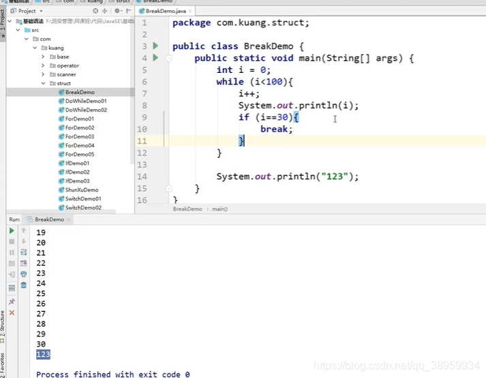Click BreakDemo breadcrumb below editor
The height and width of the screenshot is (378, 486).
187,209
